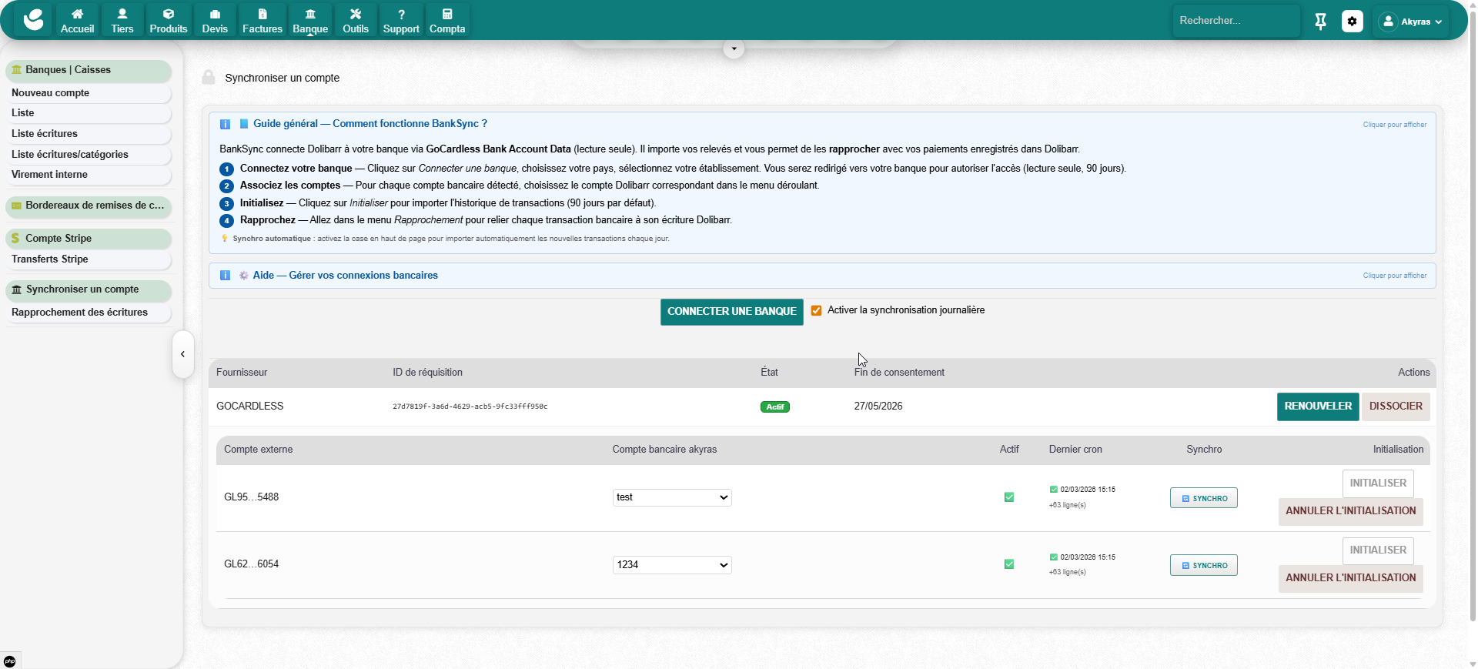This screenshot has width=1478, height=669.
Task: Click the Outils tools icon
Action: (x=355, y=14)
